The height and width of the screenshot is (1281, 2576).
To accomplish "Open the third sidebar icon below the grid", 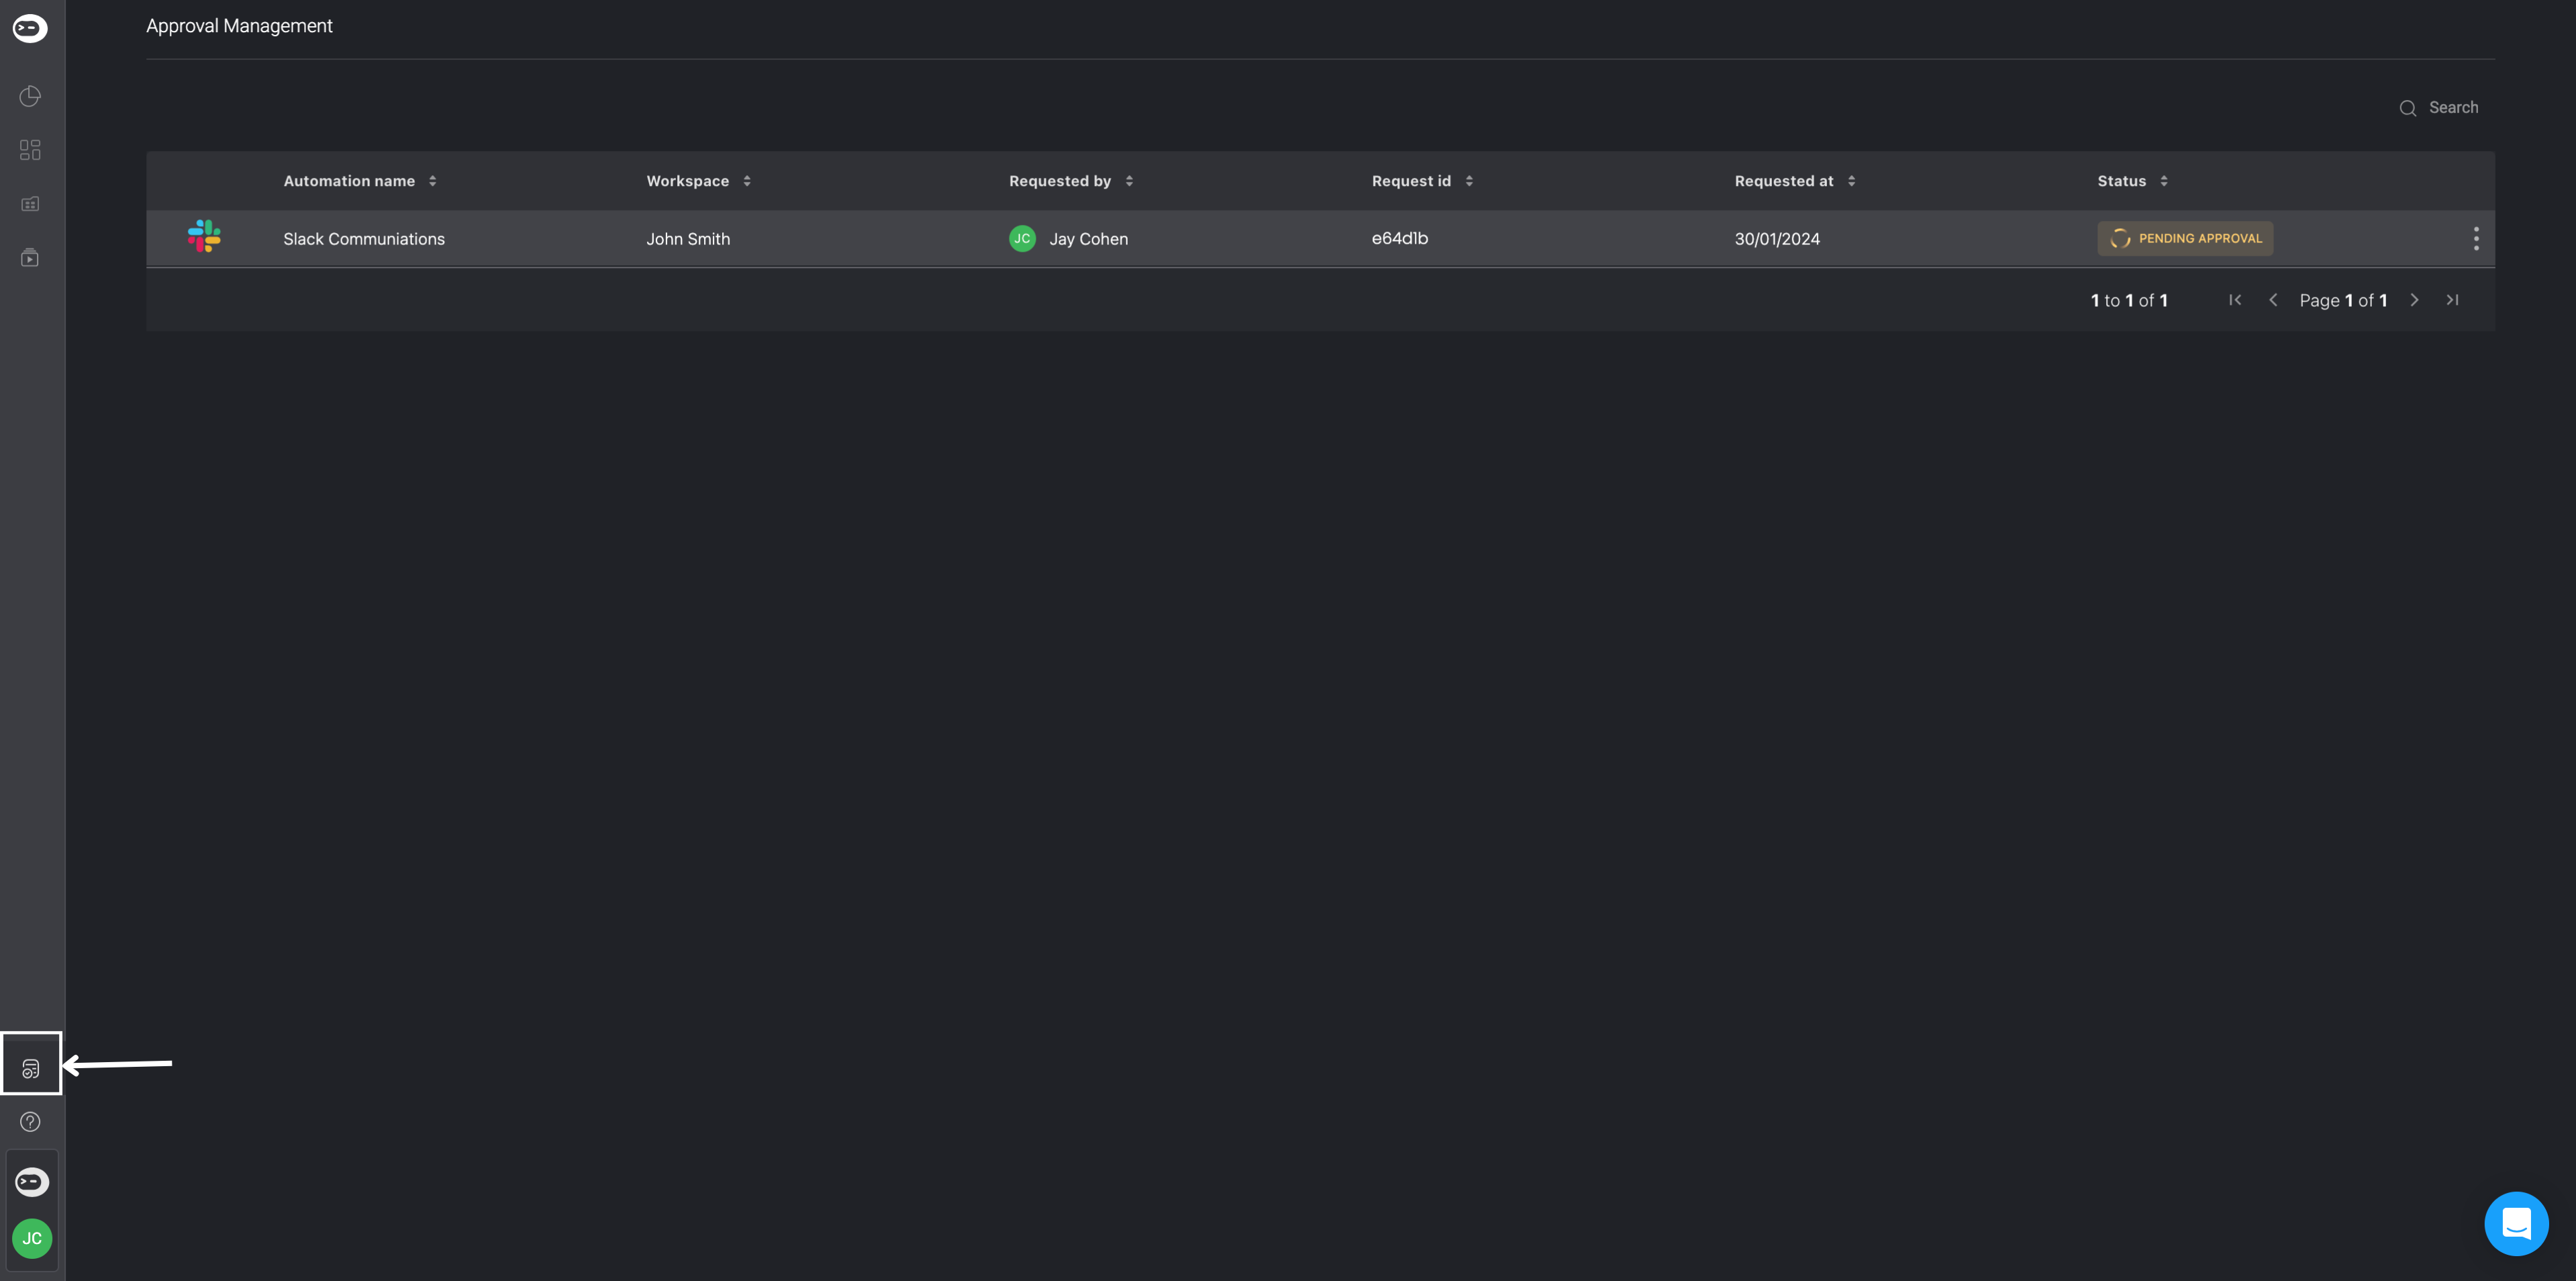I will 30,204.
